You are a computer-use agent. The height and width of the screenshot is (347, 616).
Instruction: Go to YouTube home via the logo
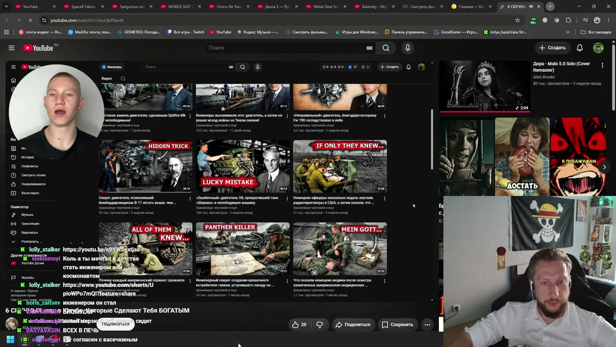pyautogui.click(x=38, y=48)
